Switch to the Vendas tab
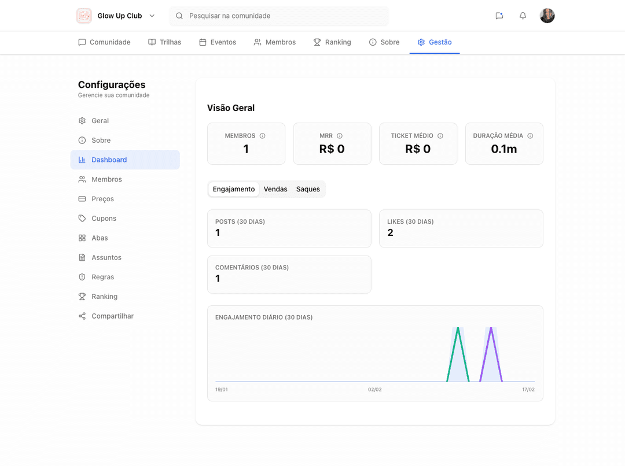Screen dimensions: 625x466 click(x=275, y=189)
